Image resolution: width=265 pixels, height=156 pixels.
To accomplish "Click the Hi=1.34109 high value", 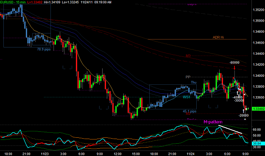I will click(x=52, y=2).
